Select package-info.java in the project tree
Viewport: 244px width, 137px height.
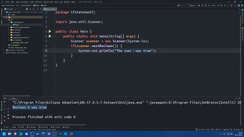(x=19, y=43)
